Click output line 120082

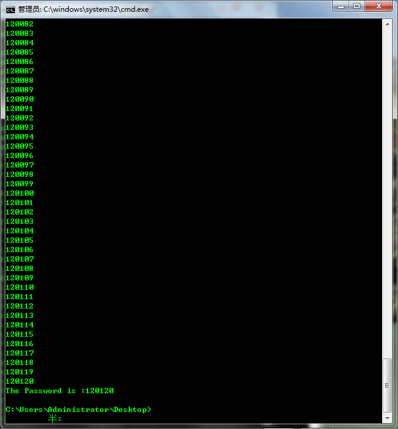(19, 24)
